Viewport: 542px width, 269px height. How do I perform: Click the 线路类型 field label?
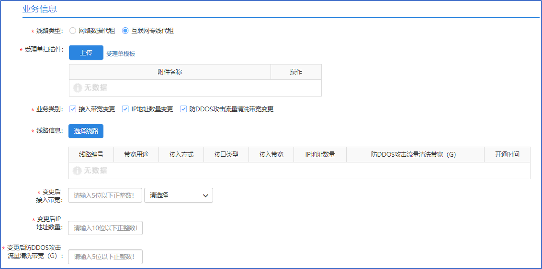point(49,31)
